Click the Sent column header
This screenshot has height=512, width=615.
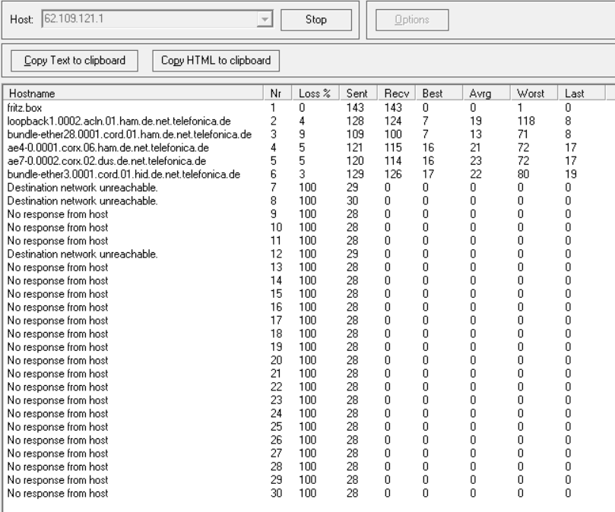[x=358, y=93]
